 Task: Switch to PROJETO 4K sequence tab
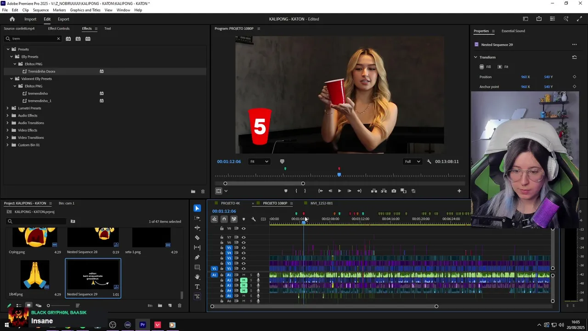(x=230, y=203)
